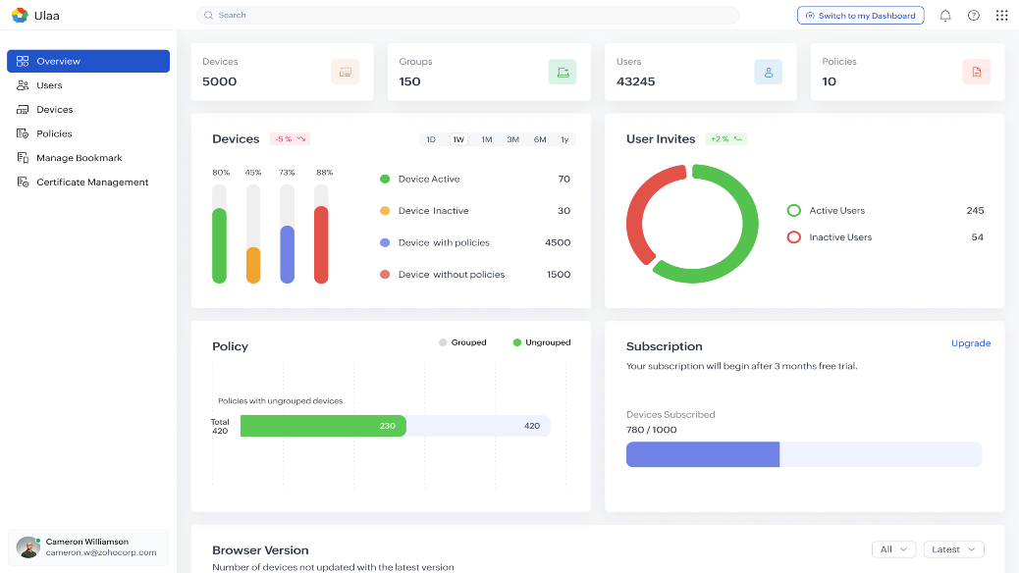Click the Groups card icon

tap(563, 72)
